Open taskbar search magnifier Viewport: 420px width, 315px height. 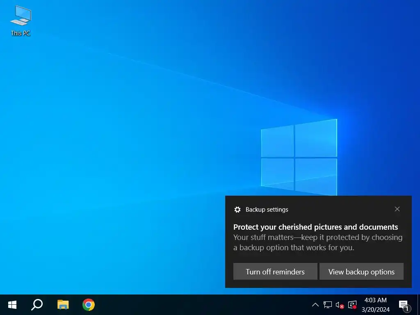pos(37,305)
